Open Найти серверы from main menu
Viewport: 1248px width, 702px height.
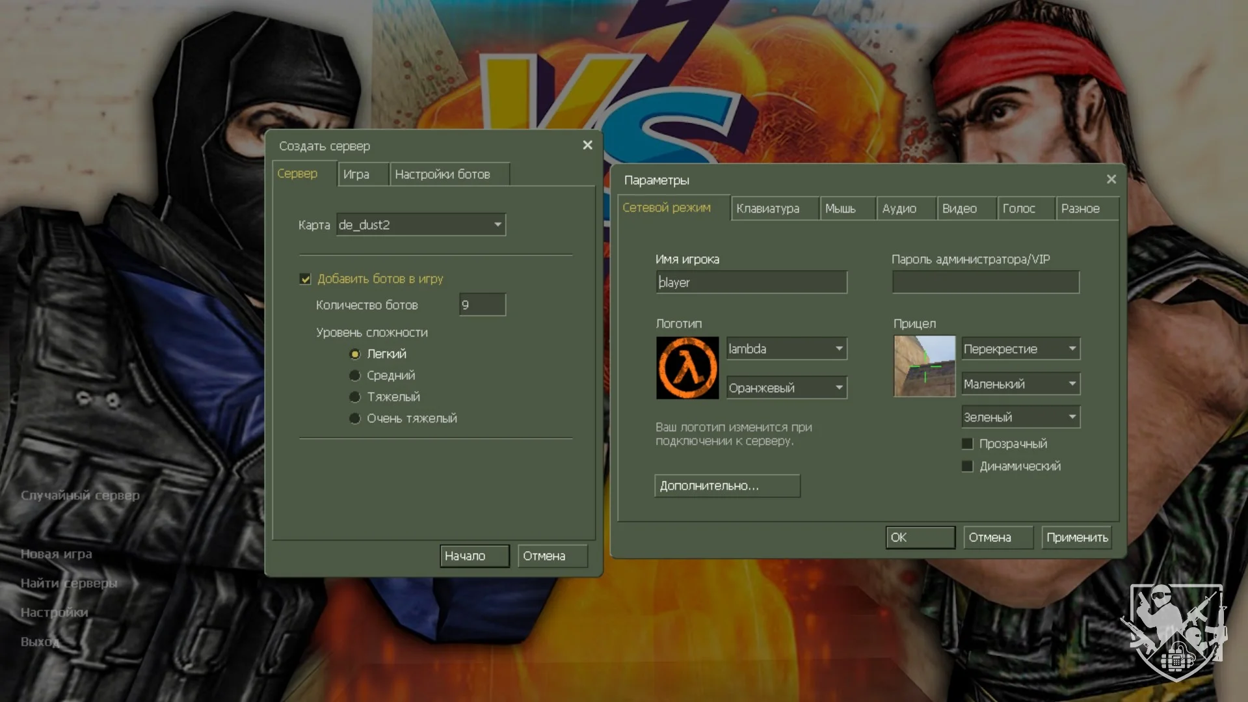tap(69, 583)
